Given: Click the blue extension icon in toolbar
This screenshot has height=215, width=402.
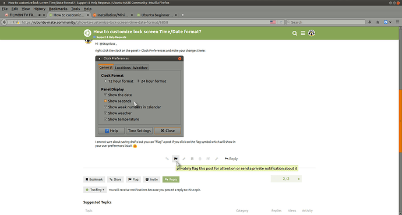Looking at the screenshot, I should pyautogui.click(x=385, y=22).
